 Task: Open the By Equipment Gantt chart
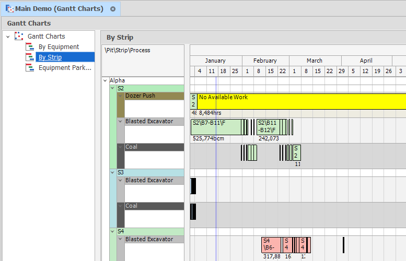59,47
